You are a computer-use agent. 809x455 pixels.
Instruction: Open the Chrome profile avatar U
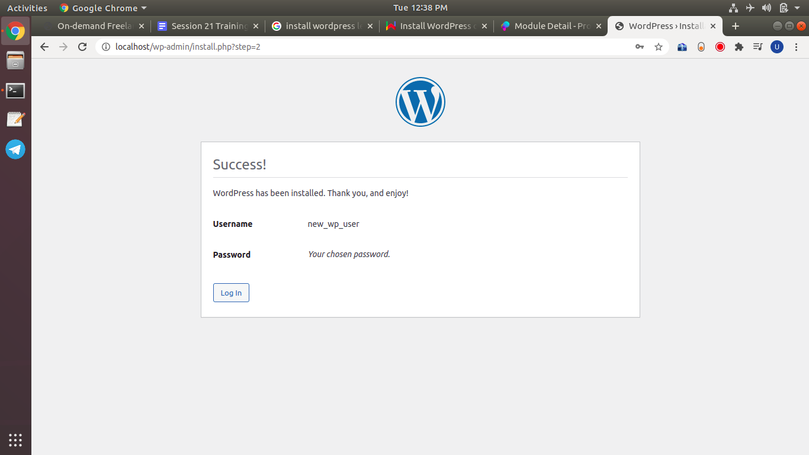click(x=777, y=47)
